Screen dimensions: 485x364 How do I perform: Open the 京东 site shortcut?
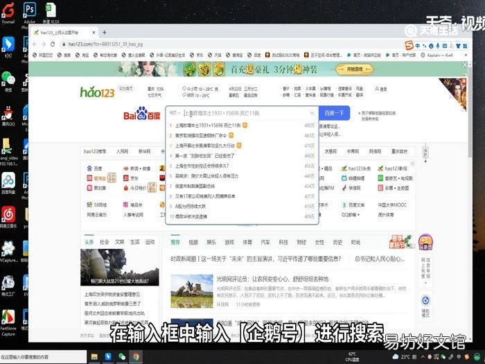pos(131,178)
